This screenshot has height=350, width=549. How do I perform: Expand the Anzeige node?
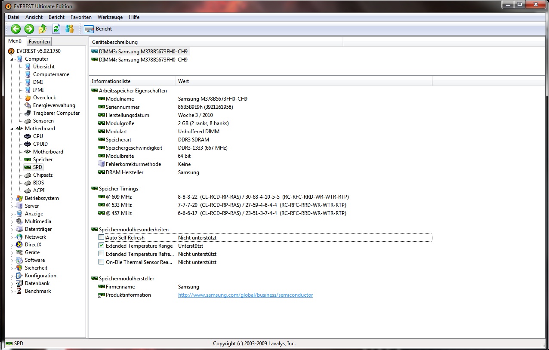point(12,214)
